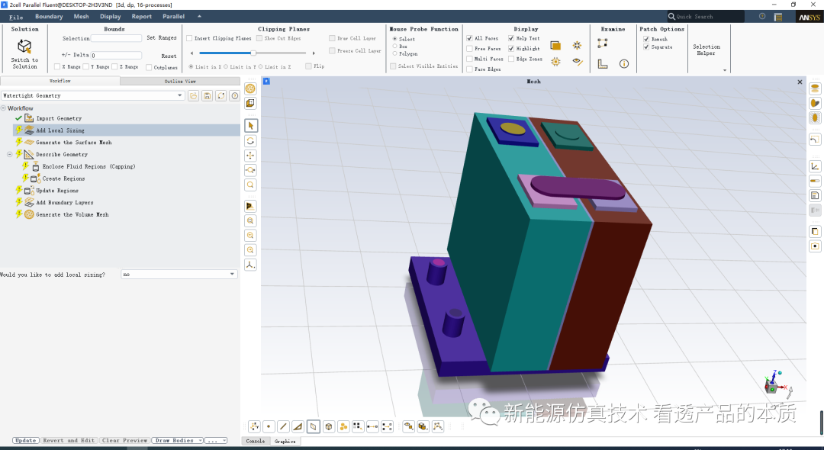Collapse the Describe Geometry tree node
This screenshot has height=450, width=824.
(10, 154)
